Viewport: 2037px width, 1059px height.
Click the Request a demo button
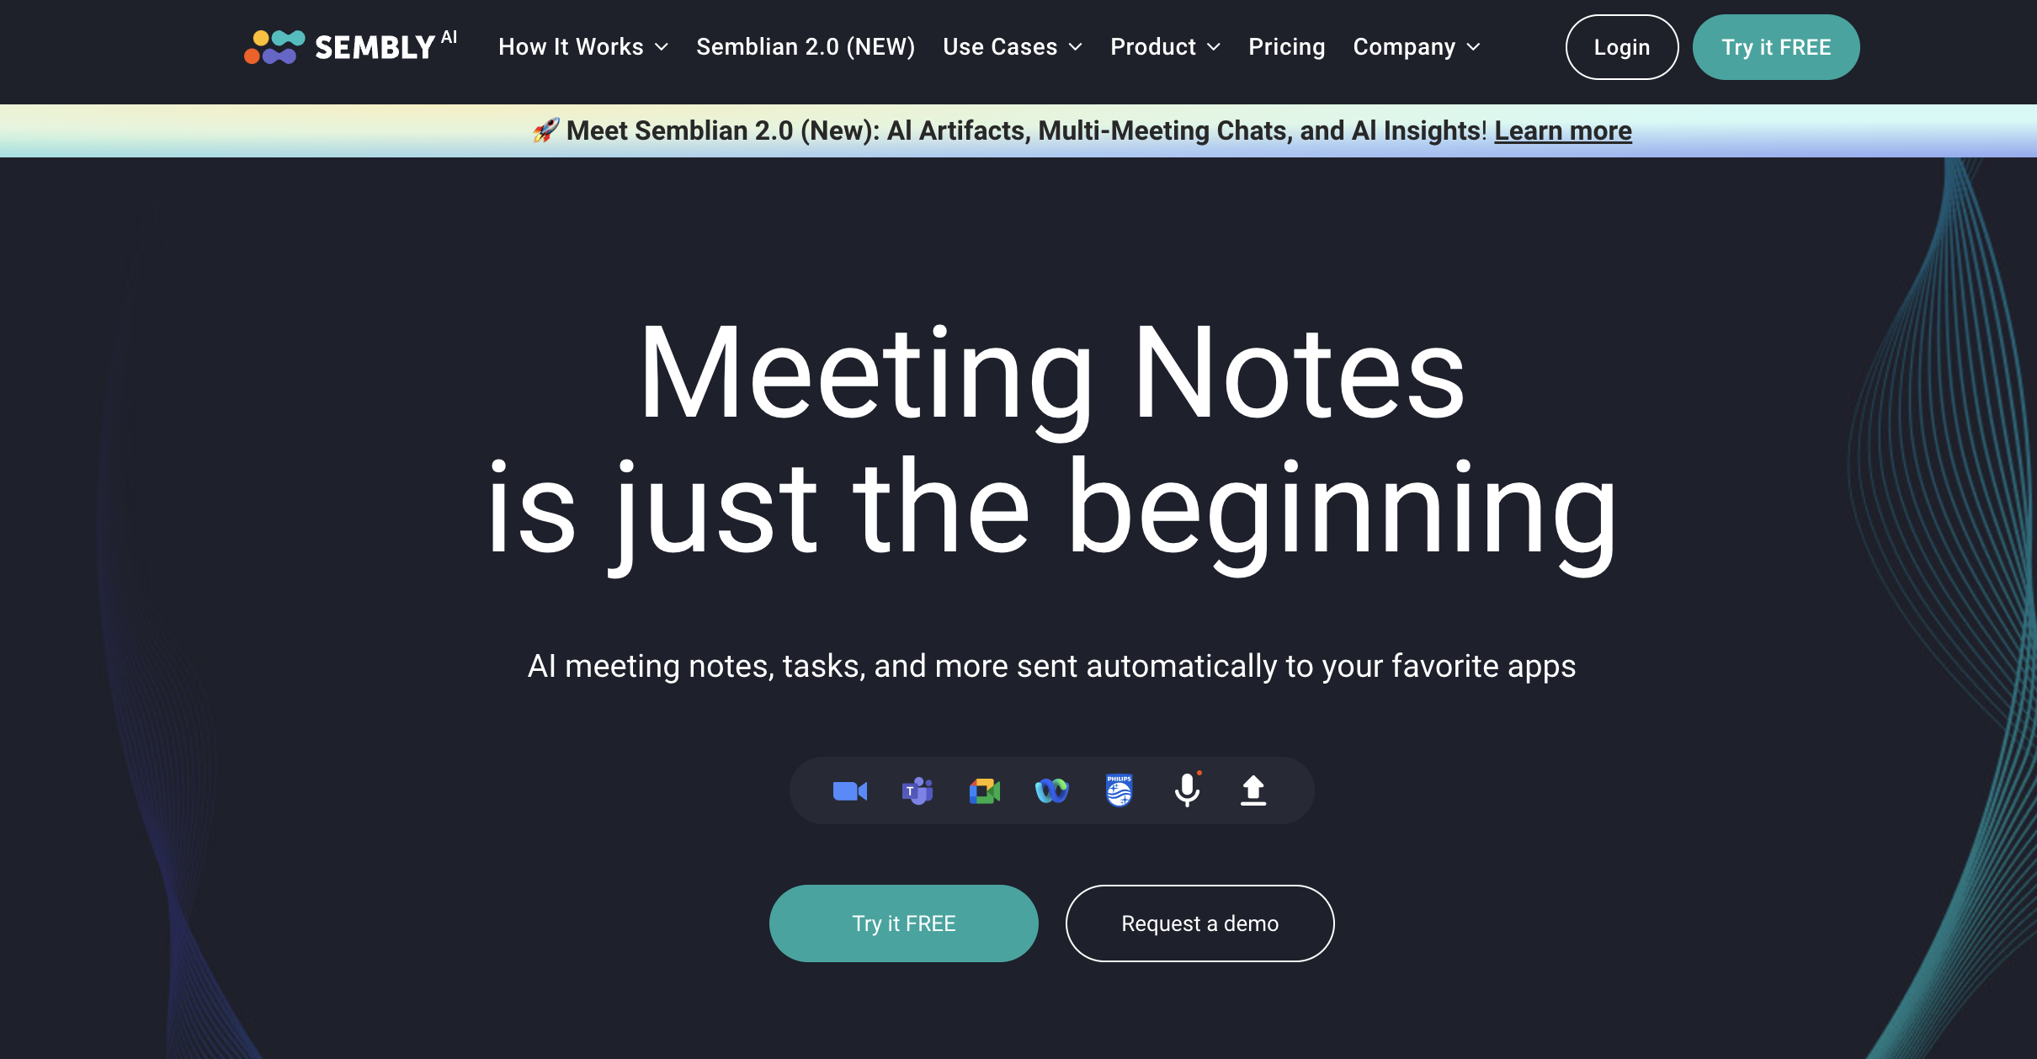(x=1199, y=922)
